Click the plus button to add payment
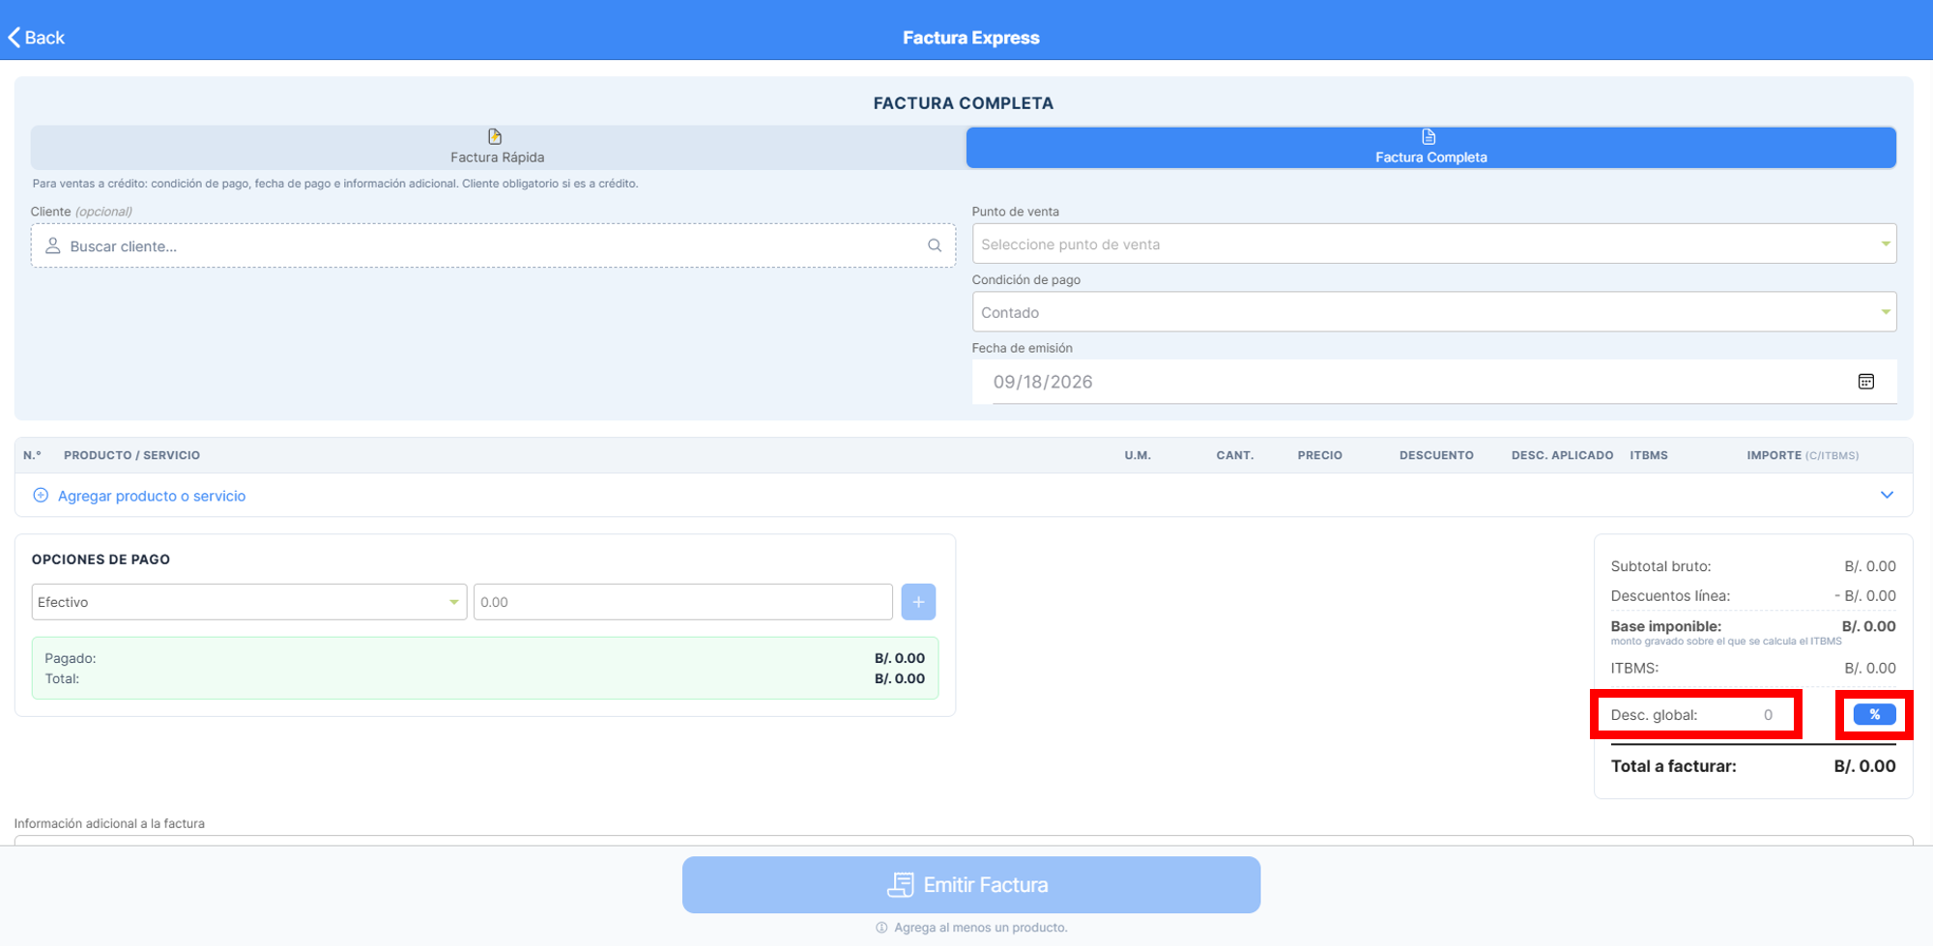1933x946 pixels. [918, 602]
